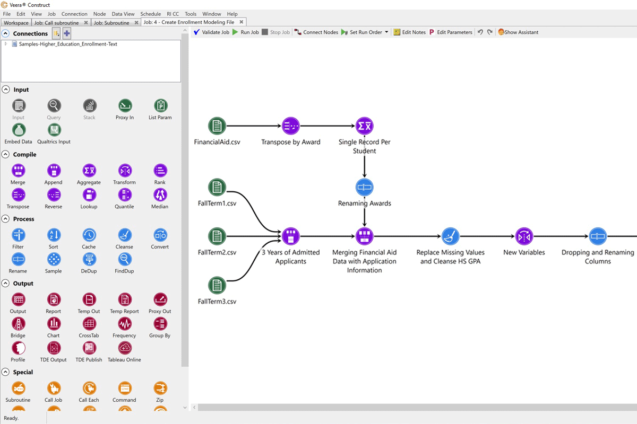The width and height of the screenshot is (637, 424).
Task: Select the Bridge output node icon
Action: coord(18,324)
